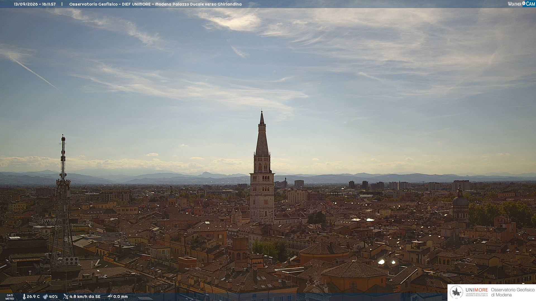Click the Ghirlandina bell tower spire
Image resolution: width=536 pixels, height=301 pixels.
click(x=262, y=134)
